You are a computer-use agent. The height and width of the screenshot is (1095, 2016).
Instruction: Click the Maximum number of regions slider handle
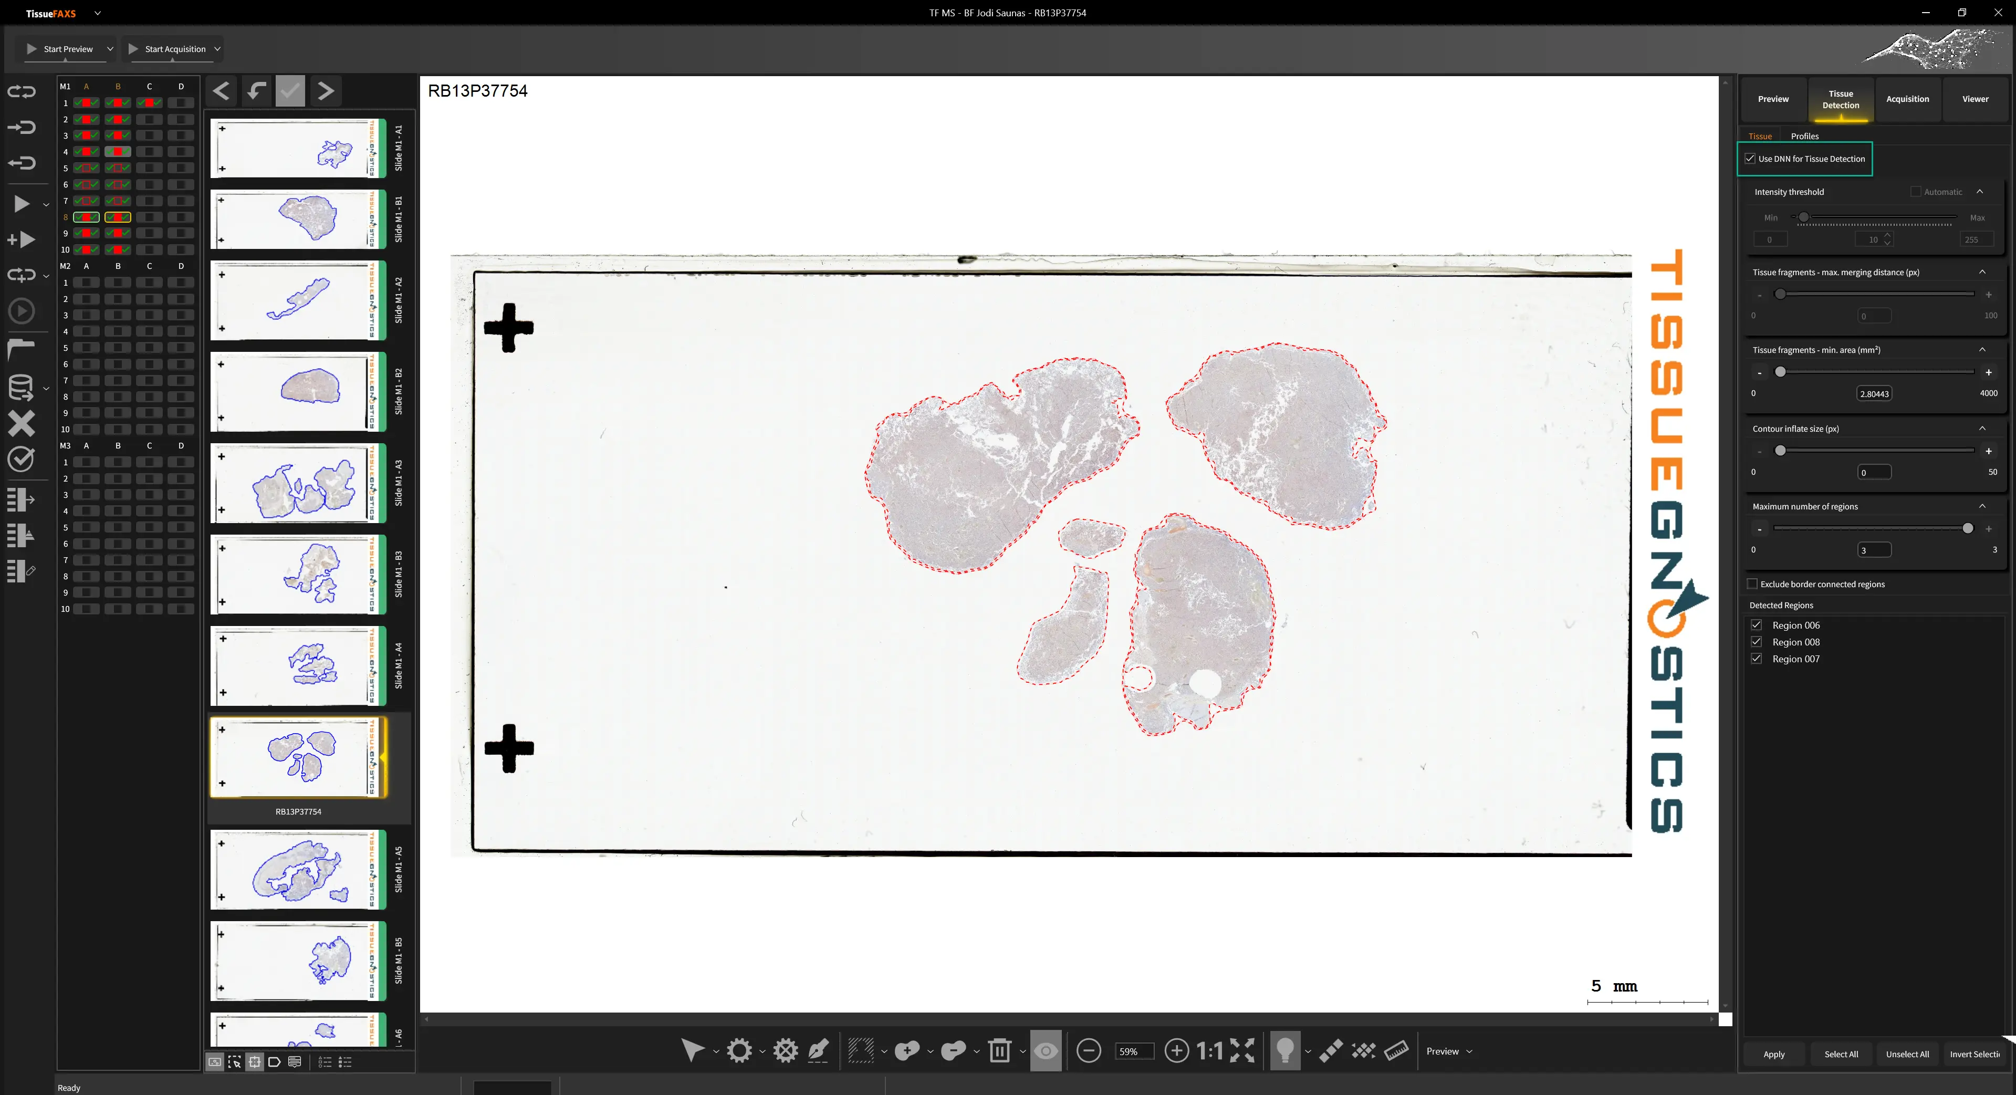click(1968, 528)
